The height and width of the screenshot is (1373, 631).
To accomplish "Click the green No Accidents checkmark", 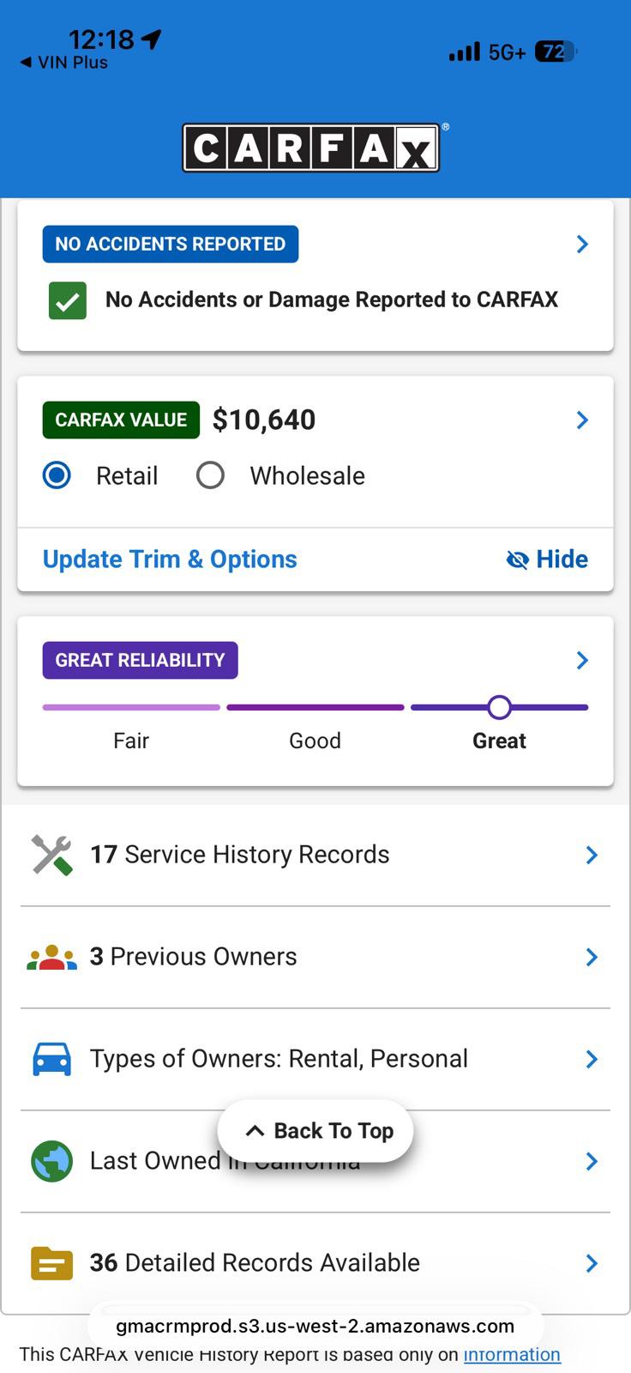I will (x=68, y=300).
